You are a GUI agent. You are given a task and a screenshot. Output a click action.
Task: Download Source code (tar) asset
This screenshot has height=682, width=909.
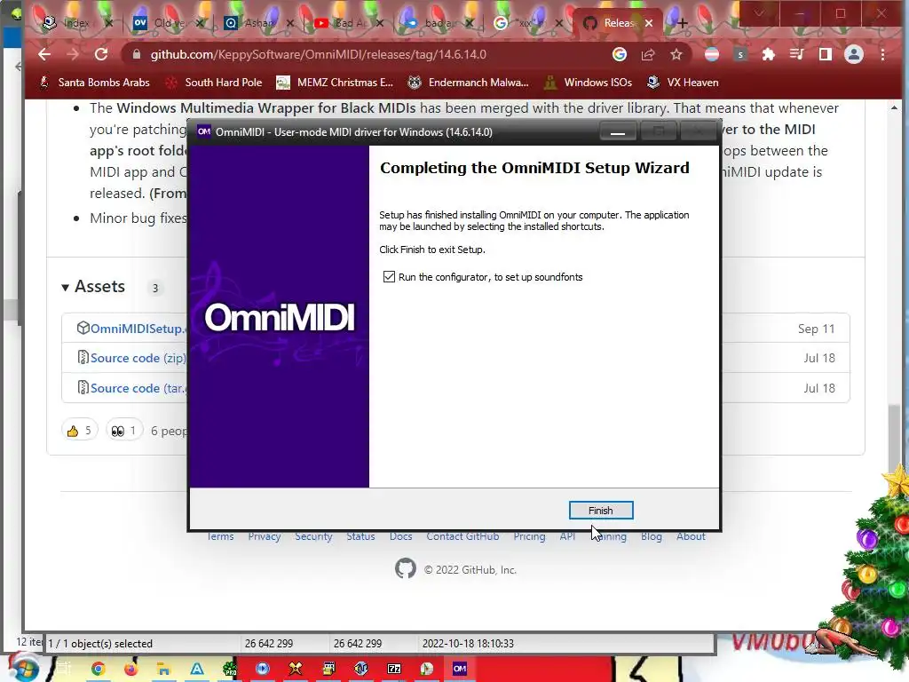point(138,389)
